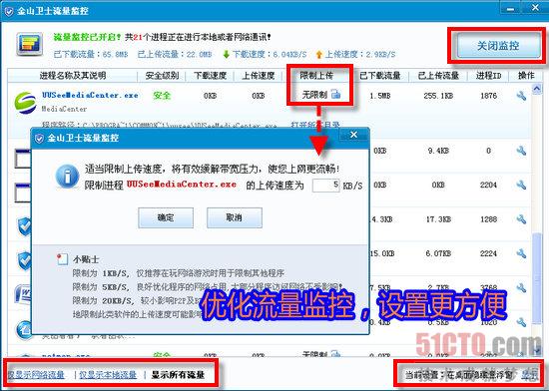Screen dimensions: 549x391
Task: Click the wrench icon for process ID 3768
Action: (x=521, y=288)
